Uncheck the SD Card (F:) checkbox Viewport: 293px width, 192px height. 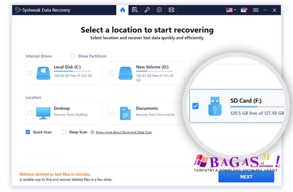coord(195,106)
